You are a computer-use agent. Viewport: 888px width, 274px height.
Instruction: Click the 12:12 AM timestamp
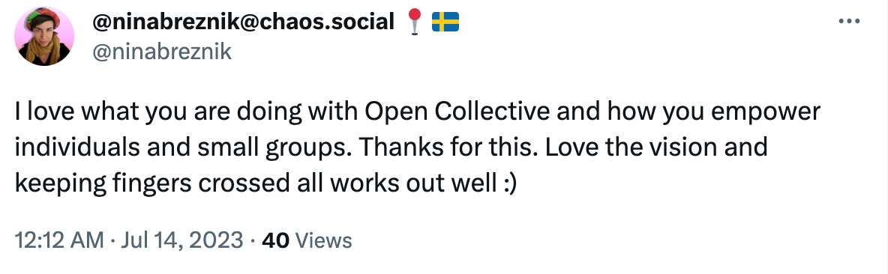pos(59,240)
